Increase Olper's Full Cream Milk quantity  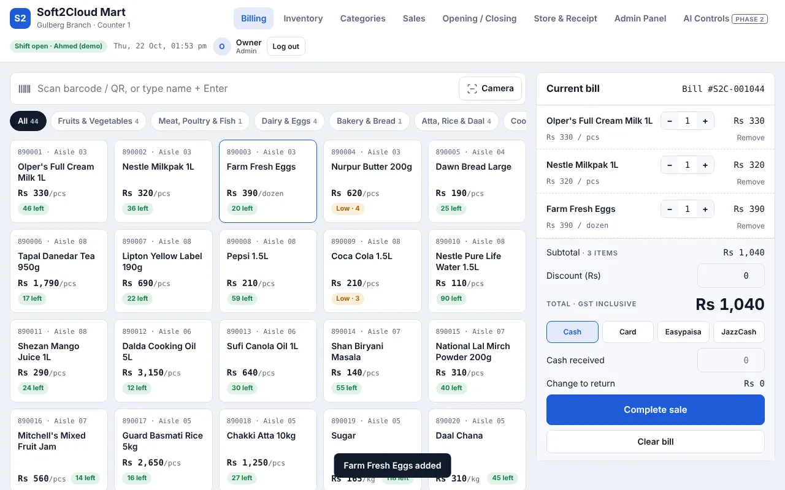tap(705, 121)
